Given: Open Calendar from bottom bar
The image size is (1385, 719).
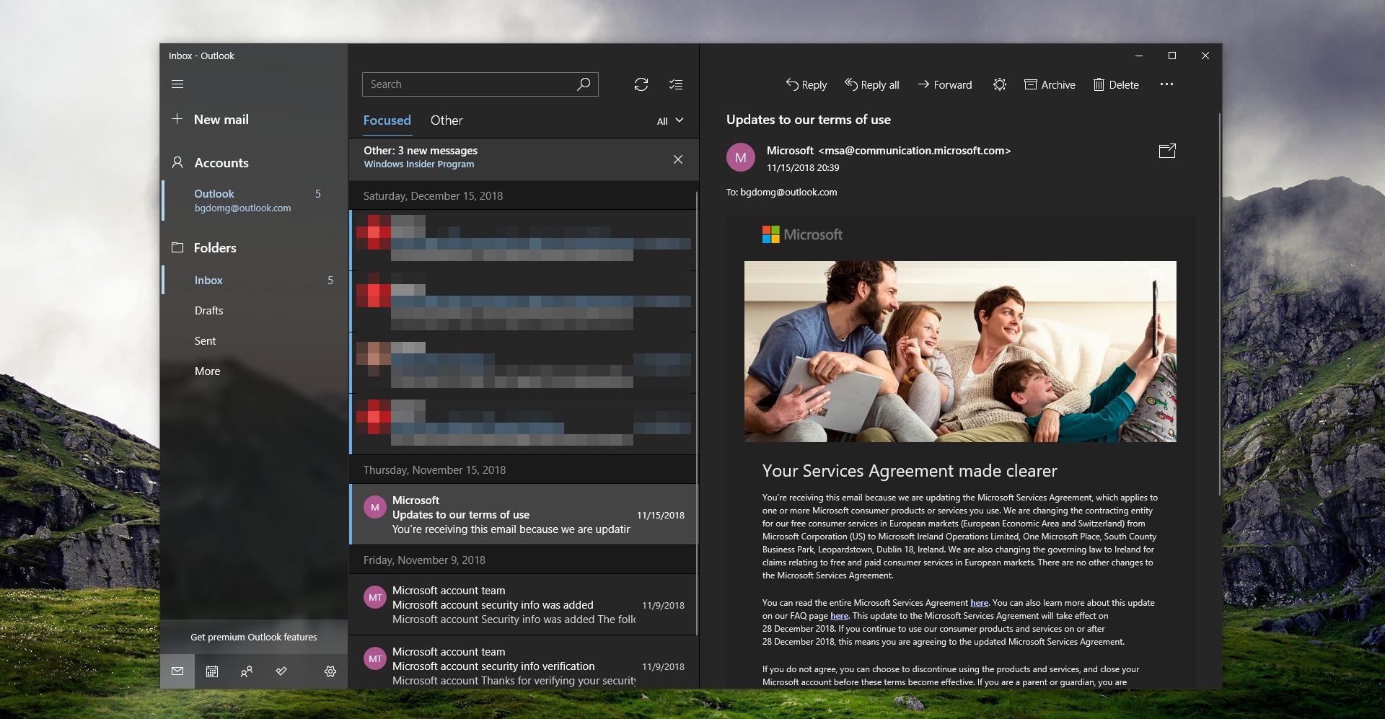Looking at the screenshot, I should (x=212, y=671).
